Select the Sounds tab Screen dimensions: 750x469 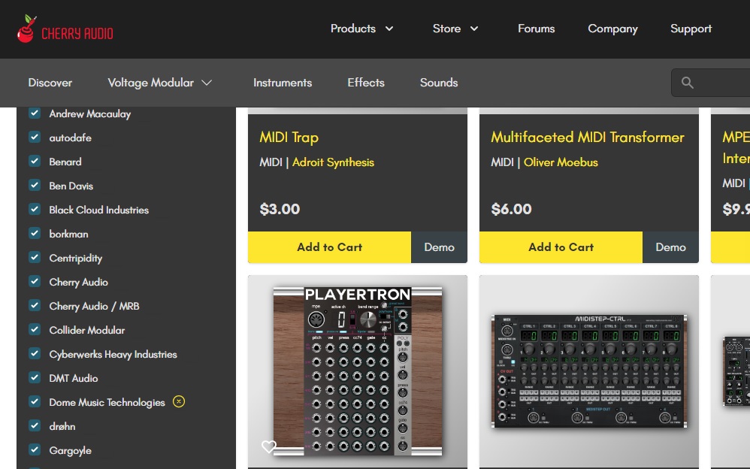(439, 83)
